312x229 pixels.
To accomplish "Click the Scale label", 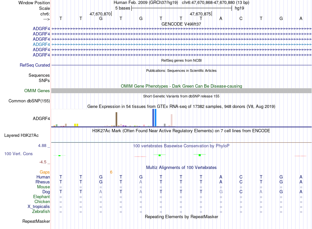I will pos(44,8).
